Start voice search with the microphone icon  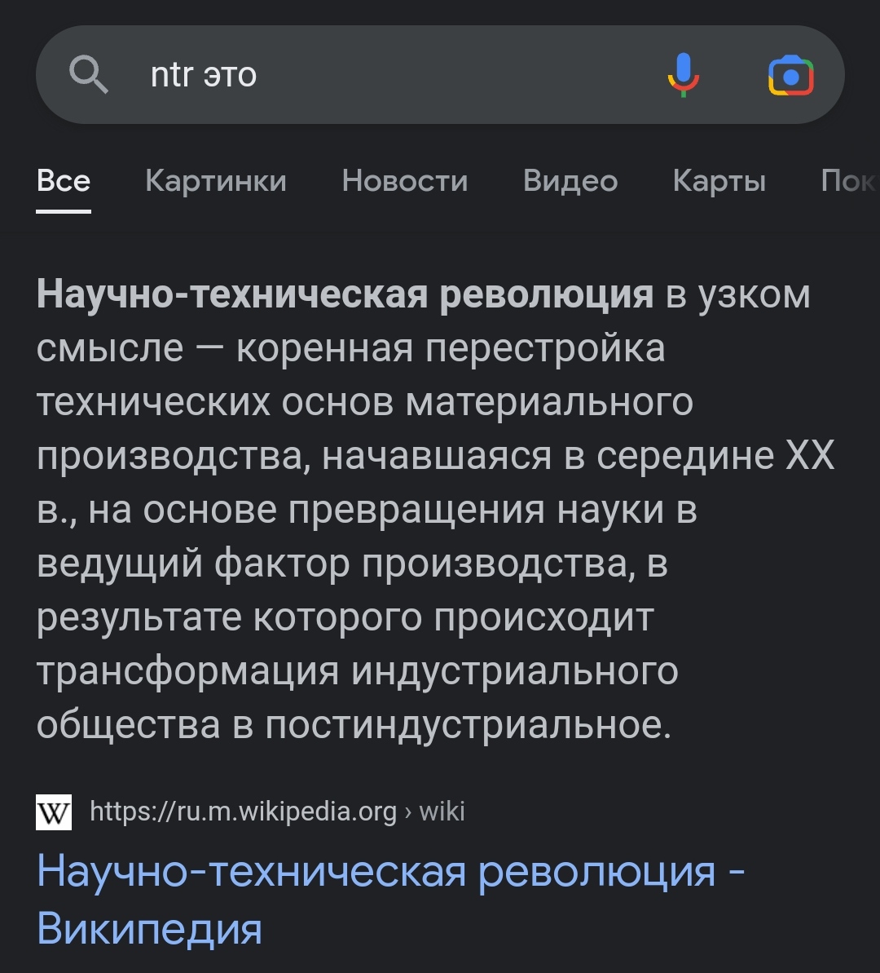pyautogui.click(x=684, y=74)
